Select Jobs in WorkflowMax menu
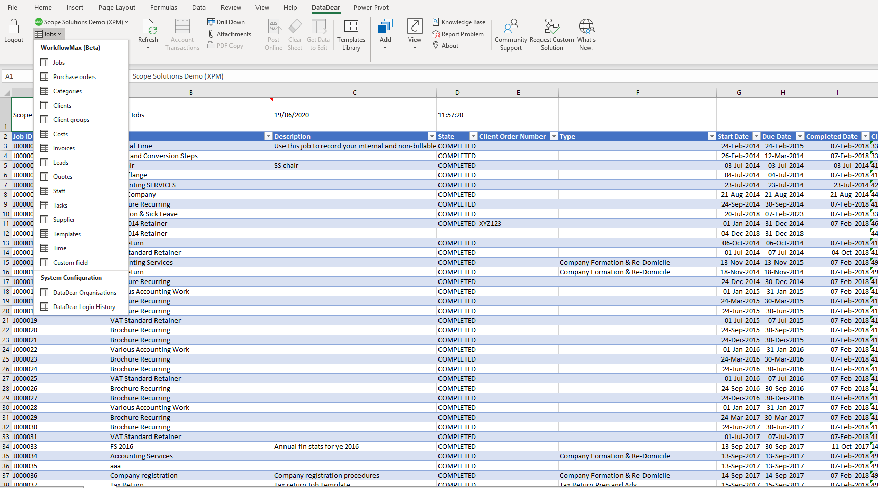The image size is (878, 488). (81, 63)
